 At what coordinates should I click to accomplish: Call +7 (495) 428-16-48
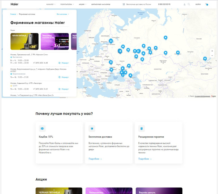pos(40,63)
